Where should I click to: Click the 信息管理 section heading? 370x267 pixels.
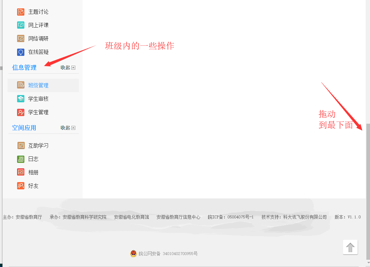(x=24, y=67)
